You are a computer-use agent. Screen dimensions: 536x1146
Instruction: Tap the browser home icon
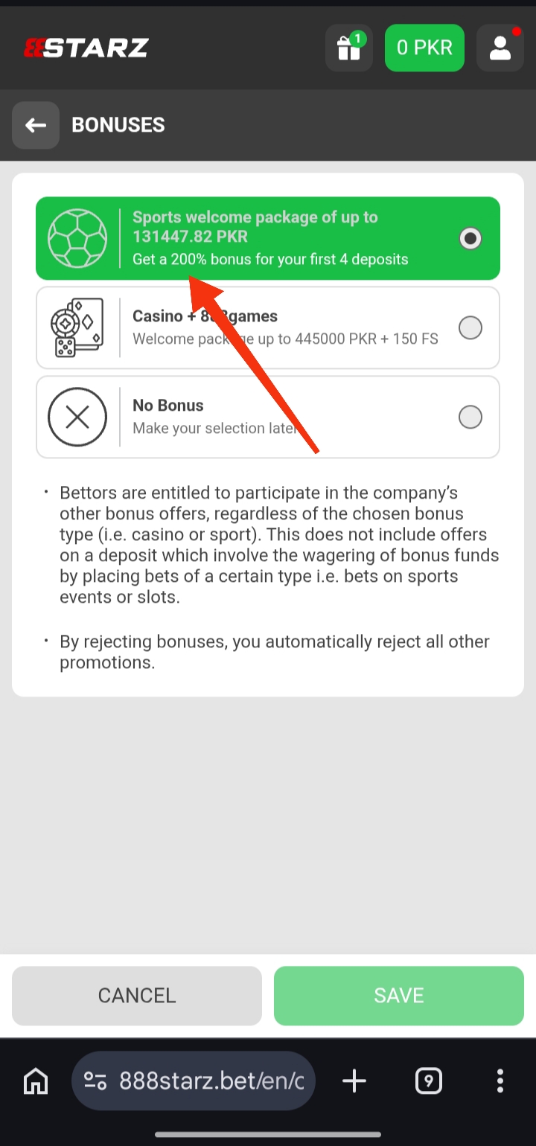36,1081
